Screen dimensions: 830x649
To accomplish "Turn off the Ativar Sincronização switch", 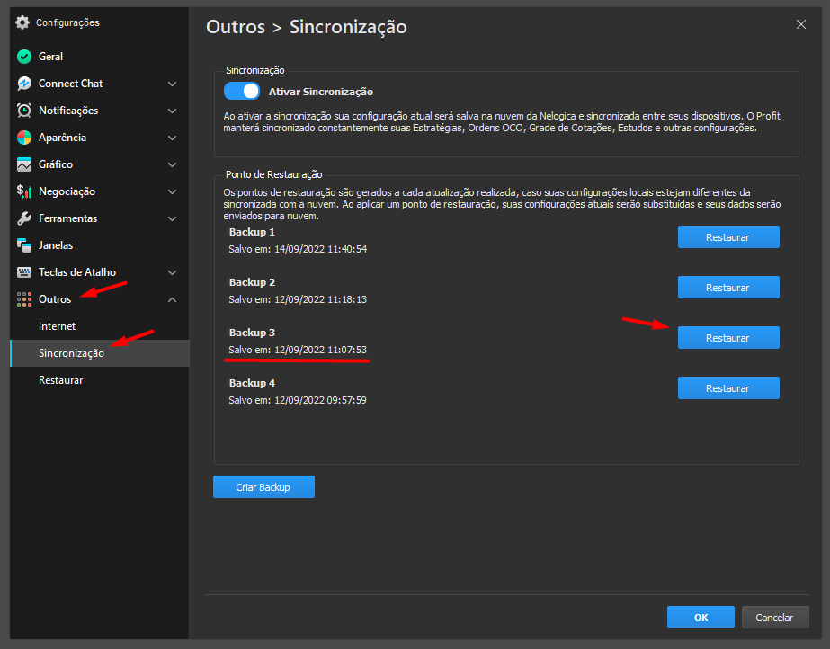I will click(x=242, y=91).
